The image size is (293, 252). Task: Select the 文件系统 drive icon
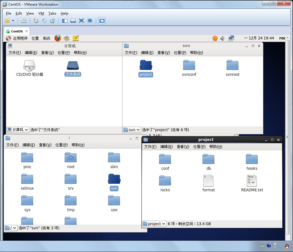pos(73,69)
